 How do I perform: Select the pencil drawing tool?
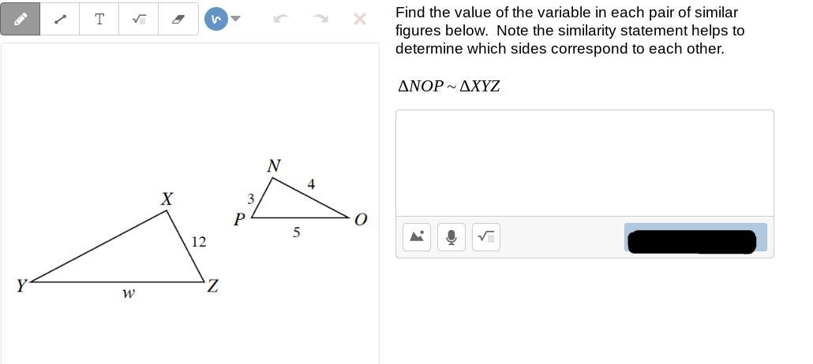pos(21,19)
